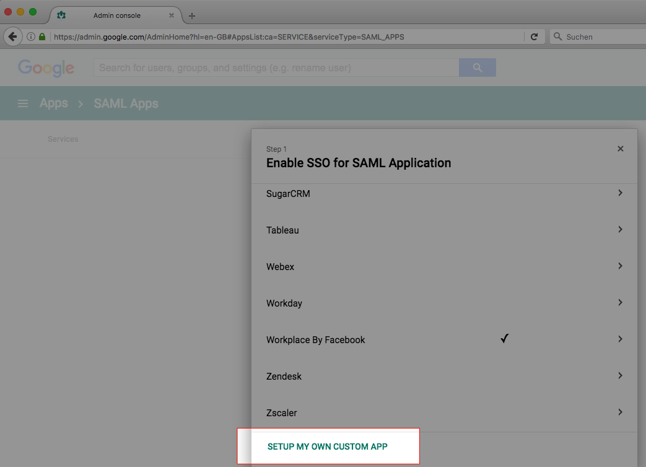Select the Admin console browser tab

(116, 15)
